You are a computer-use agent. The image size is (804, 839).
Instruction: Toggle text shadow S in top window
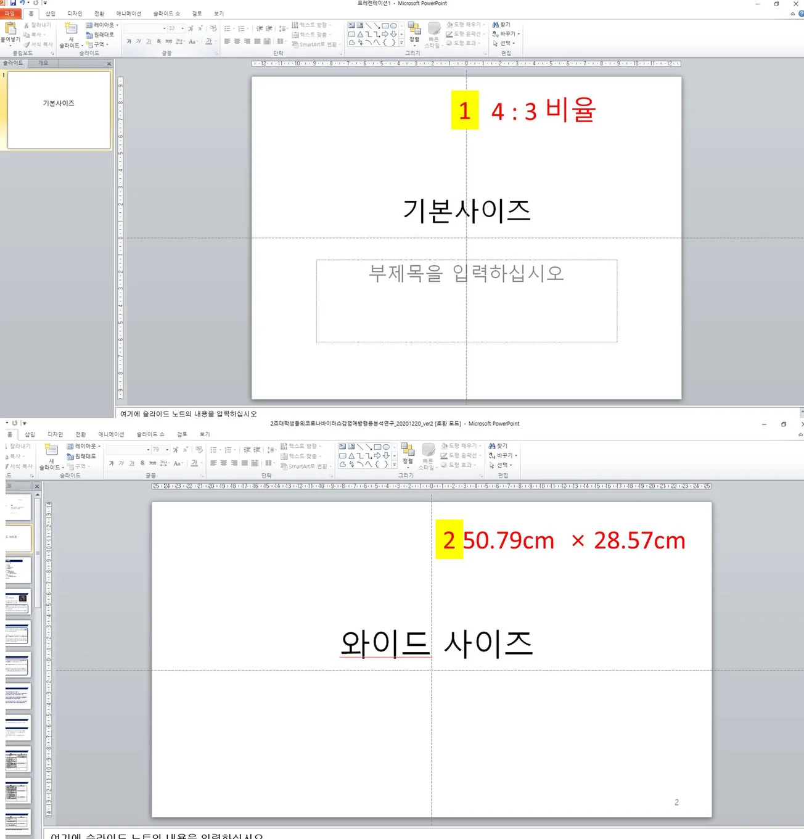(158, 41)
